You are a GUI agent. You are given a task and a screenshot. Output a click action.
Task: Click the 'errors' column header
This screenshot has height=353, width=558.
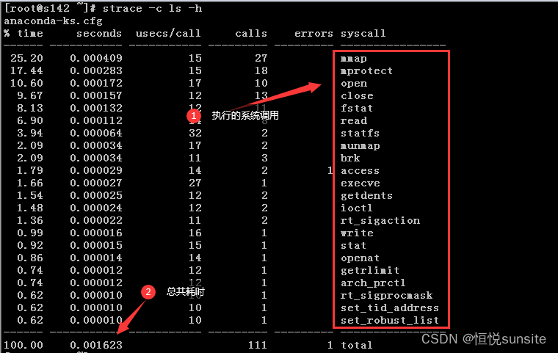tap(314, 34)
